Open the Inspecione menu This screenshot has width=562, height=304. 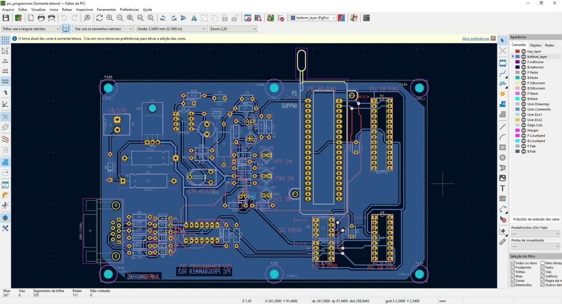(85, 9)
